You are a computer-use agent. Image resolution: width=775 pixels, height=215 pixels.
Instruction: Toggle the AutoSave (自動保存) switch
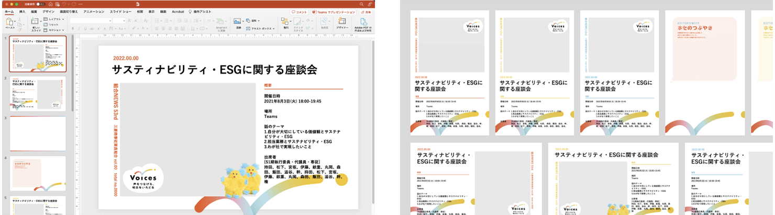point(41,4)
